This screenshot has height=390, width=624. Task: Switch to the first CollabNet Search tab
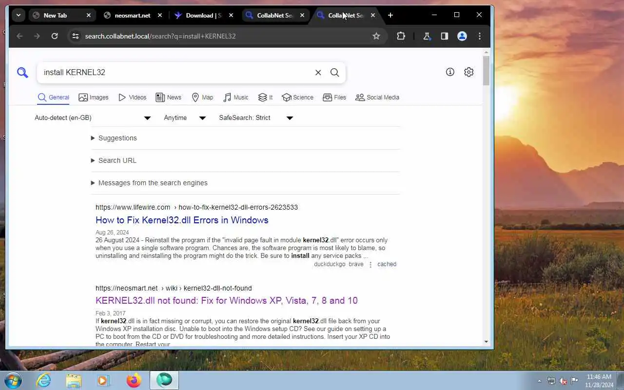click(x=275, y=15)
